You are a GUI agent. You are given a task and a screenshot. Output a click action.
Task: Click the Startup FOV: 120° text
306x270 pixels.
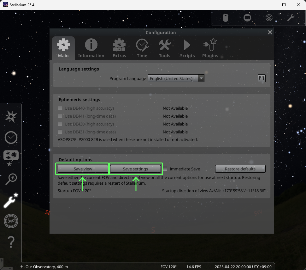[x=74, y=191]
